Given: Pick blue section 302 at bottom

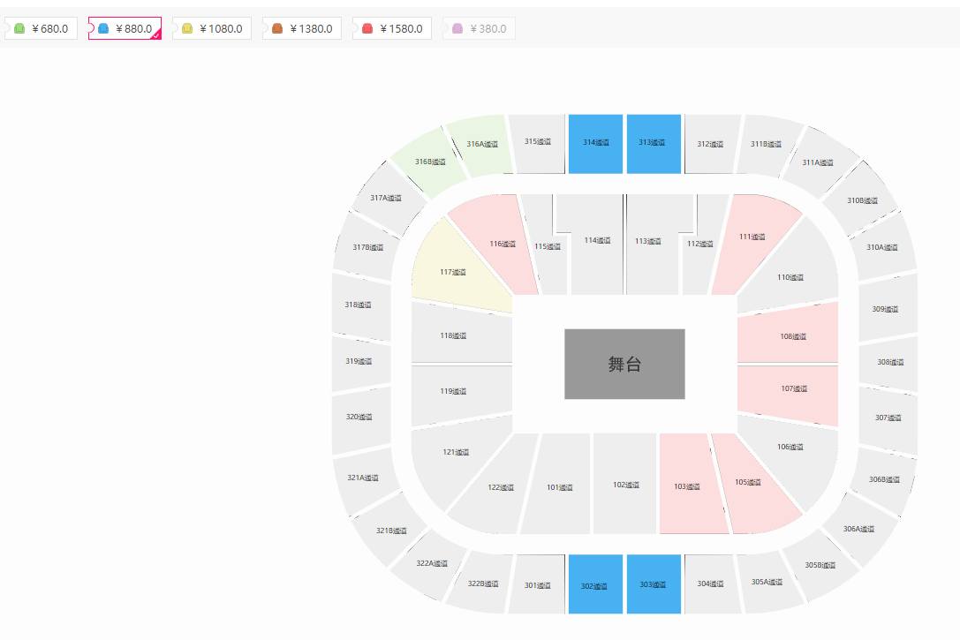Looking at the screenshot, I should [596, 584].
